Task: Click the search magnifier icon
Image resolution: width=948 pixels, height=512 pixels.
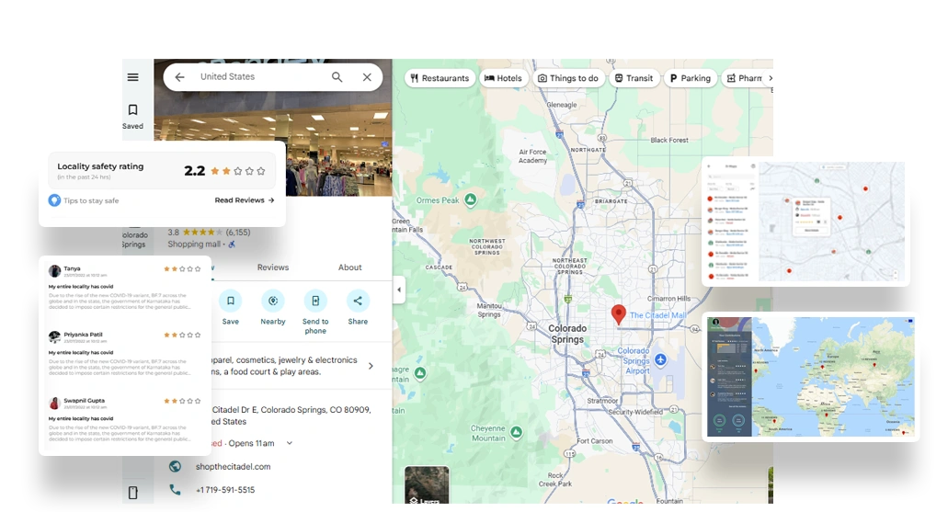Action: tap(337, 77)
